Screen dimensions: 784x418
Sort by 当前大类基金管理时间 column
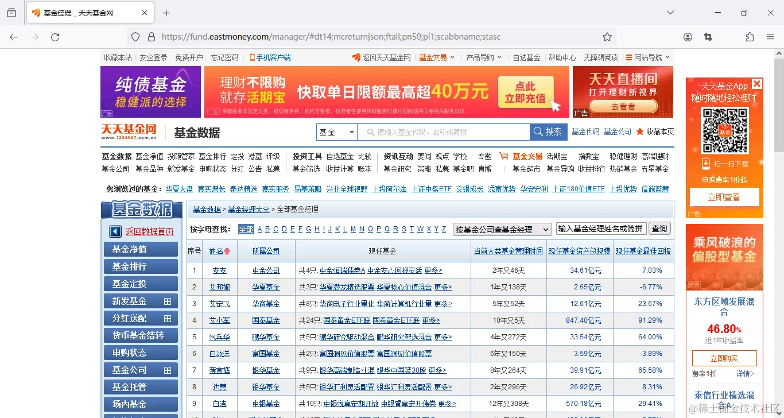(x=508, y=251)
